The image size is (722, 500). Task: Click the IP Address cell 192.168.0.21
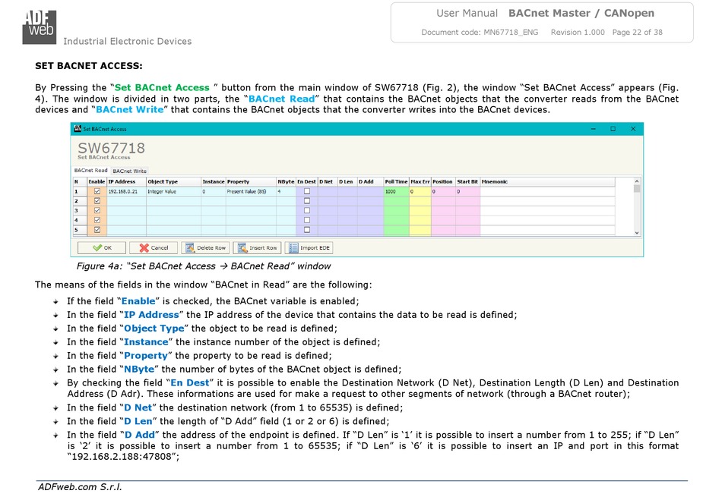(x=127, y=191)
